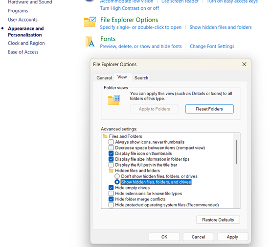Open the Fonts heading link
270x247 pixels.
[108, 39]
